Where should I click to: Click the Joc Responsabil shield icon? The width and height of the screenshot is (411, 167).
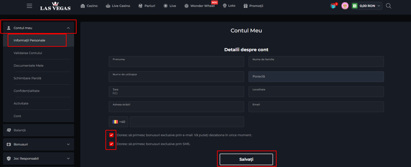(x=9, y=158)
